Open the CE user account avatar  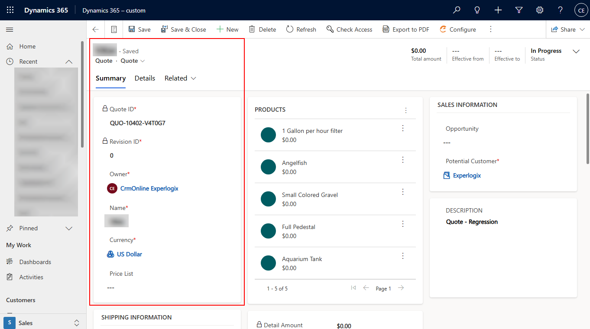tap(581, 10)
